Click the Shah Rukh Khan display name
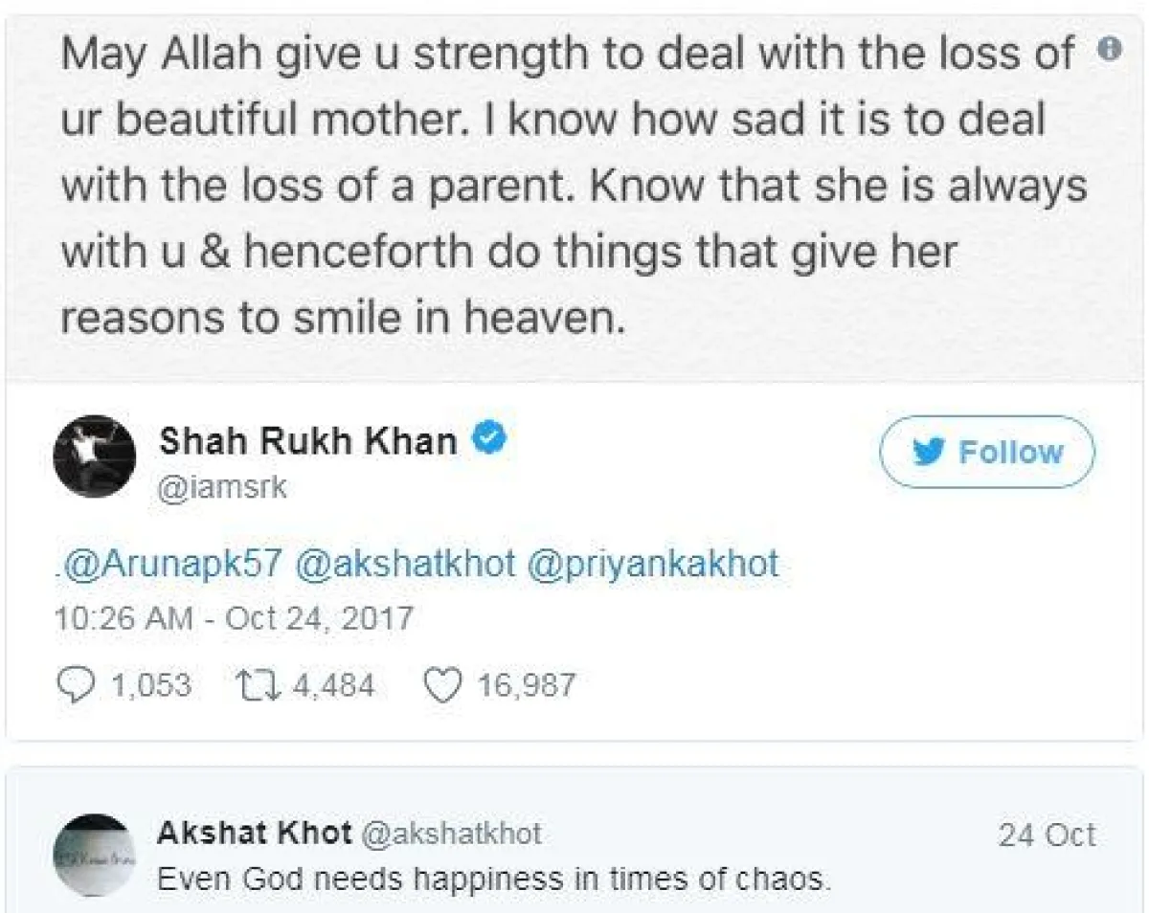The image size is (1149, 913). click(308, 441)
